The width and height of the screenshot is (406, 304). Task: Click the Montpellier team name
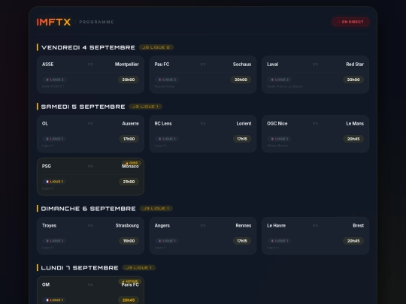[x=127, y=65]
